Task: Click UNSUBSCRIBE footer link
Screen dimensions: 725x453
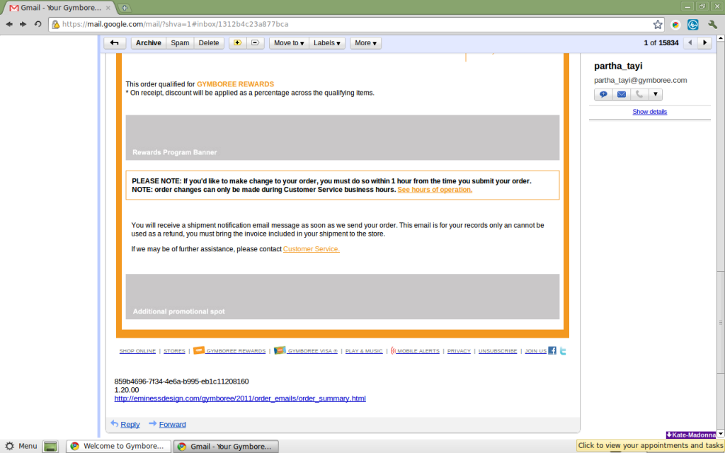Action: [498, 351]
